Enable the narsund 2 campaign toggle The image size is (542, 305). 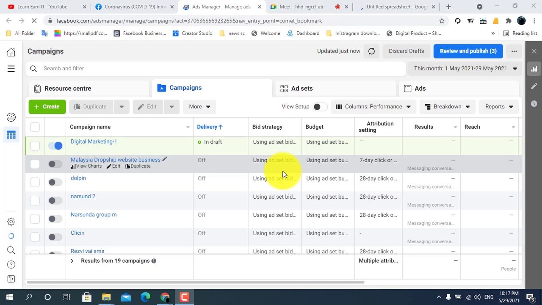[55, 200]
